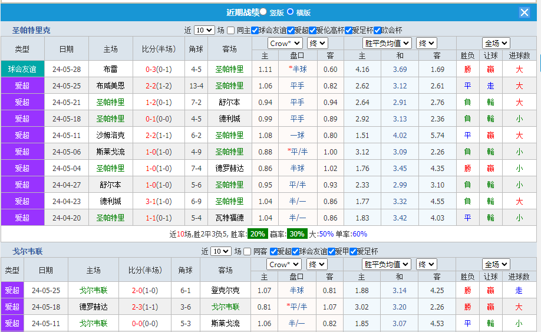Open 全场 dropdown in 戈尔韦联 table

click(x=496, y=264)
